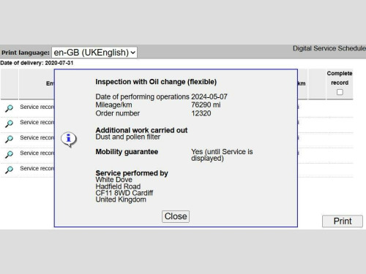366x274 pixels.
Task: Open the fifth service record magnifier icon
Action: [x=10, y=170]
